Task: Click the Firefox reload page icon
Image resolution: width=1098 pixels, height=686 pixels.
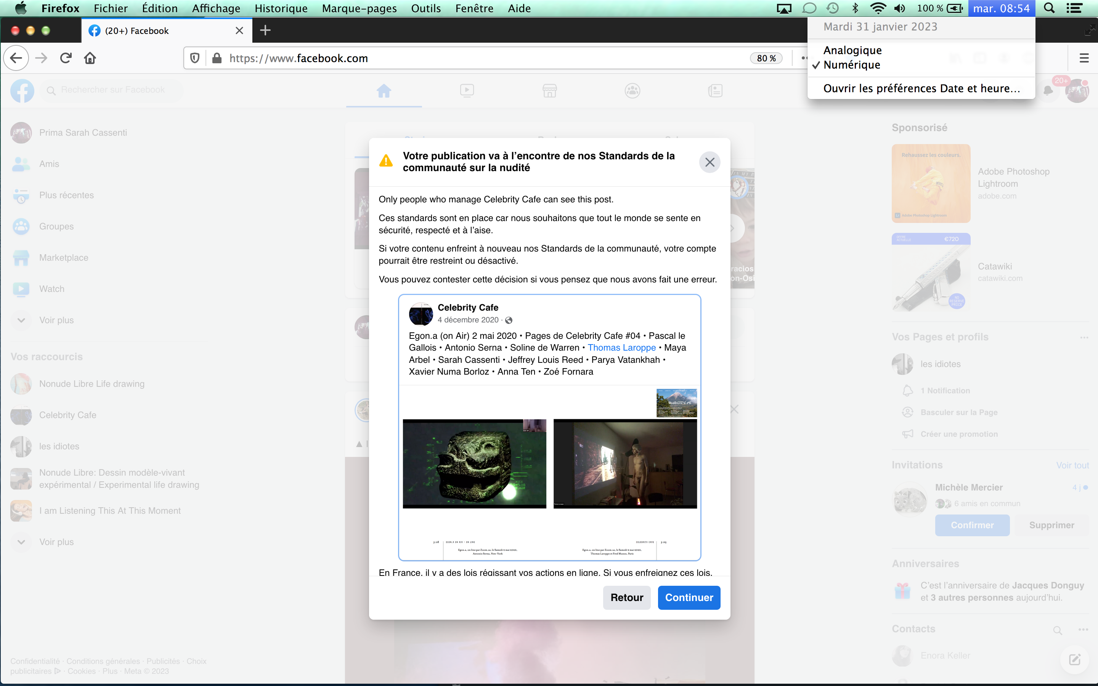Action: tap(66, 58)
